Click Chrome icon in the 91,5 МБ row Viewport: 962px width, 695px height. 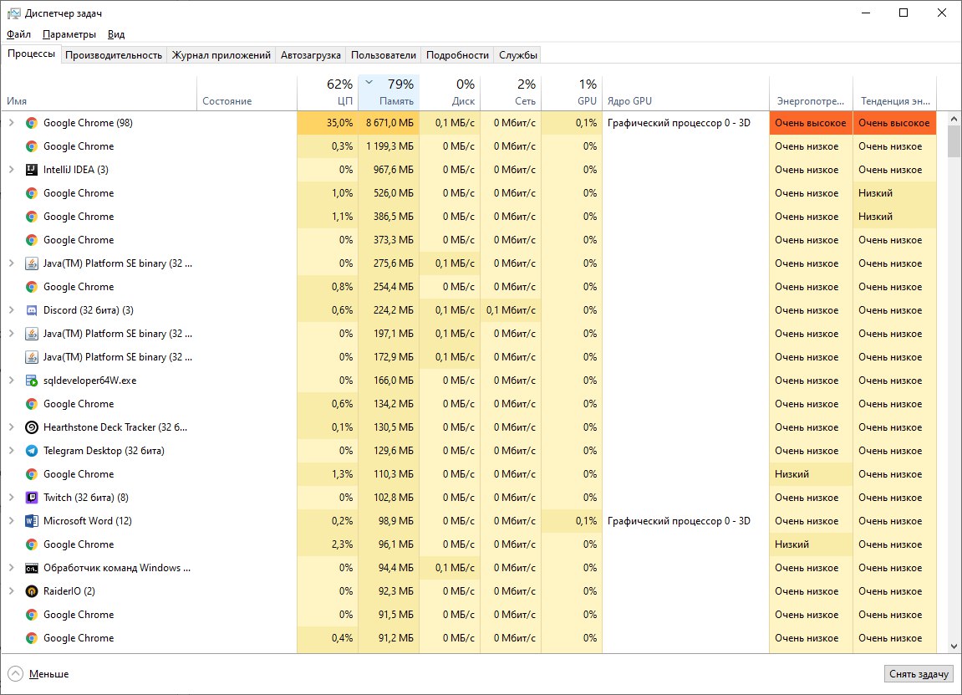(x=31, y=615)
